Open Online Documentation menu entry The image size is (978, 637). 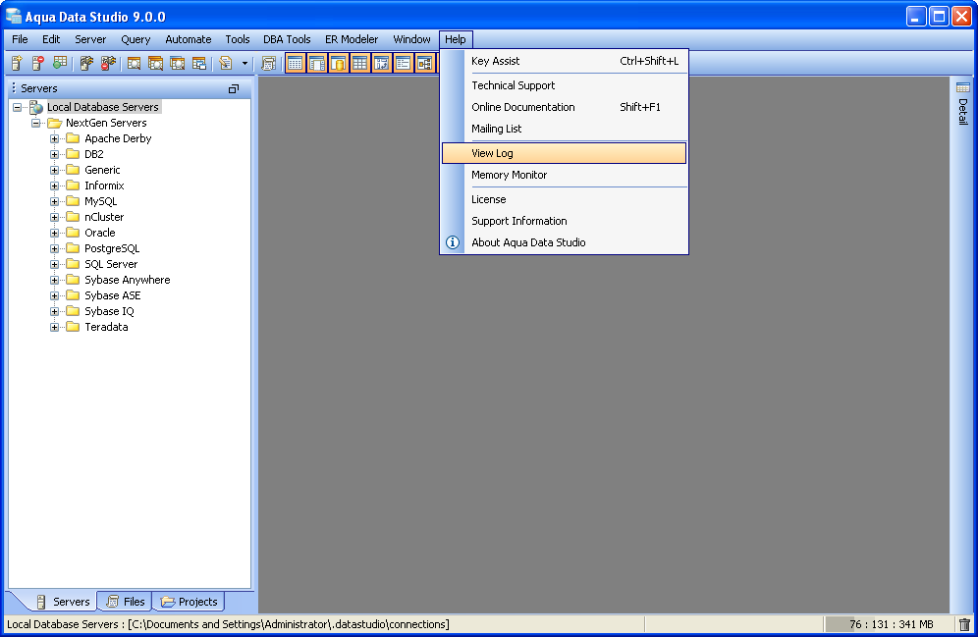point(564,107)
